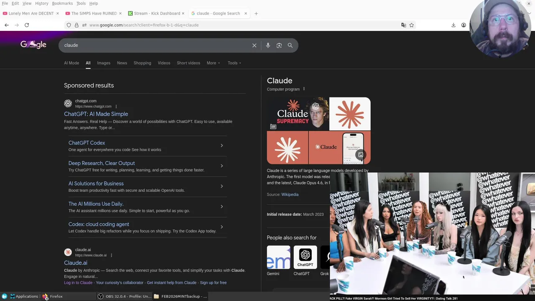The image size is (535, 301).
Task: Clear the search box with the X icon
Action: pyautogui.click(x=254, y=45)
